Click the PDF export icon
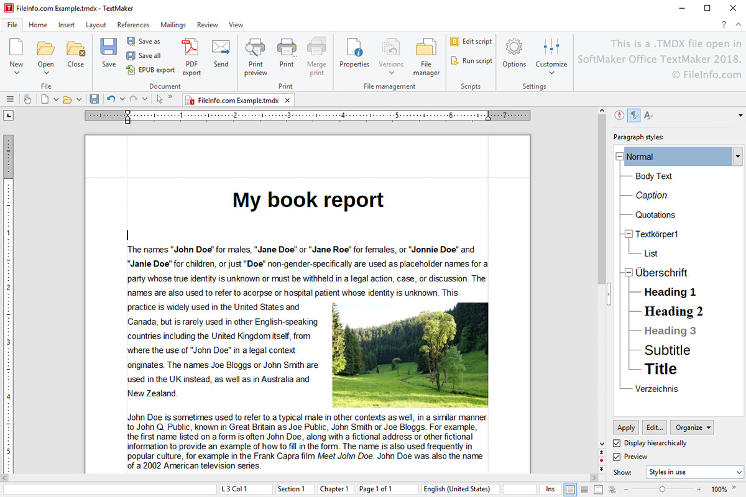This screenshot has width=746, height=497. [x=191, y=48]
